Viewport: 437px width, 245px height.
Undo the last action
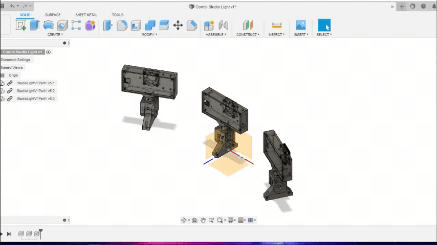13,6
